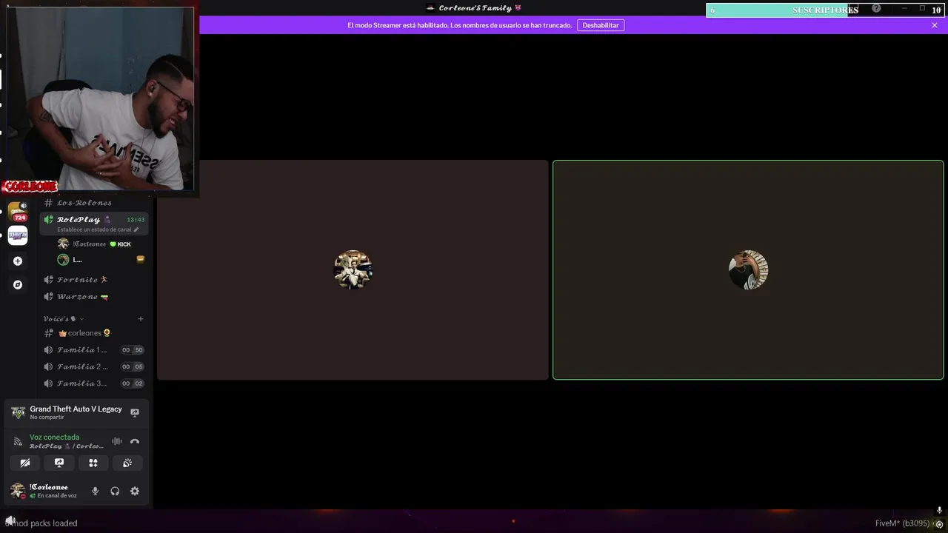This screenshot has width=948, height=533.
Task: Click 'Voz conectada' status text
Action: point(54,437)
